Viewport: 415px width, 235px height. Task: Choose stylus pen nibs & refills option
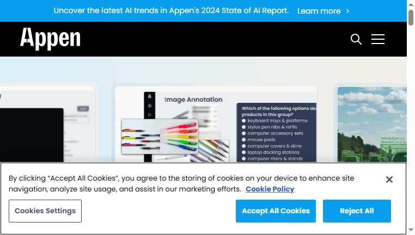[x=244, y=127]
